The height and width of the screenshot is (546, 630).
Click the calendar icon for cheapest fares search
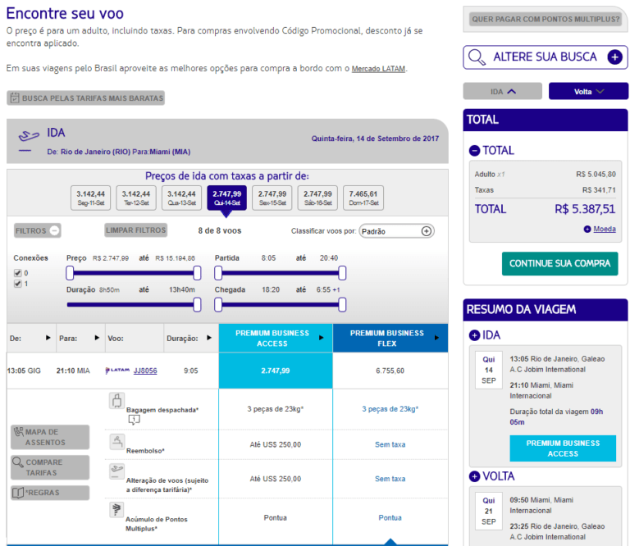(x=14, y=98)
